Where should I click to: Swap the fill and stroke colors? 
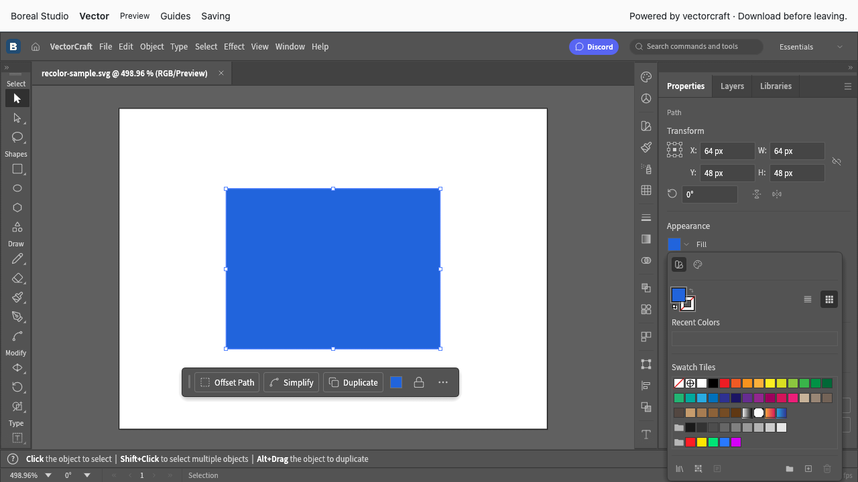692,291
